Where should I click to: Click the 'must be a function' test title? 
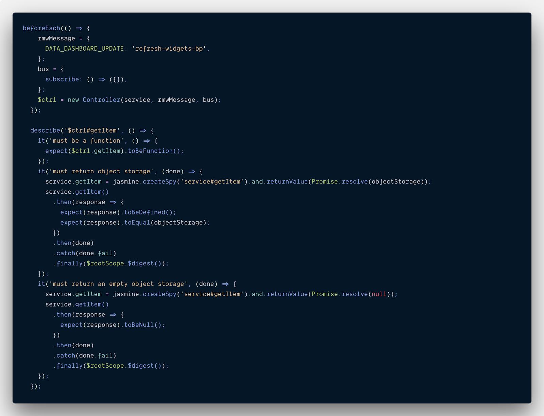[86, 141]
